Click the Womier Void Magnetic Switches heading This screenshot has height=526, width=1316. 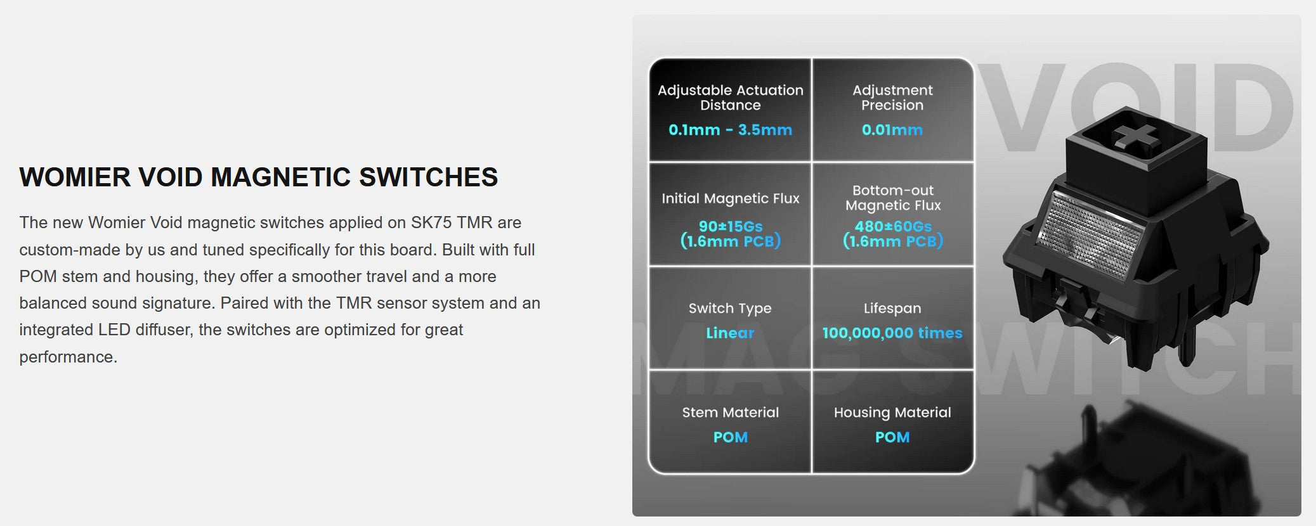click(x=258, y=177)
